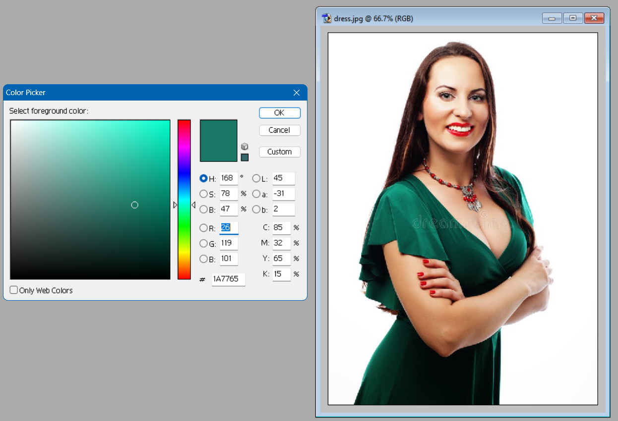The image size is (618, 421).
Task: Click the hex field showing 1A7765
Action: click(x=228, y=279)
